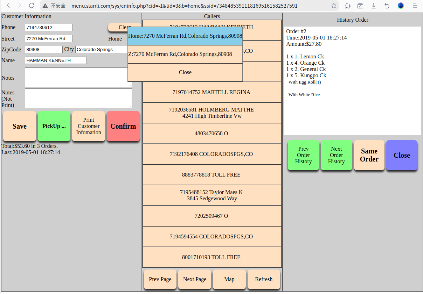Screen dimensions: 423x294
Task: Open the browser hamburger menu
Action: pyautogui.click(x=415, y=6)
